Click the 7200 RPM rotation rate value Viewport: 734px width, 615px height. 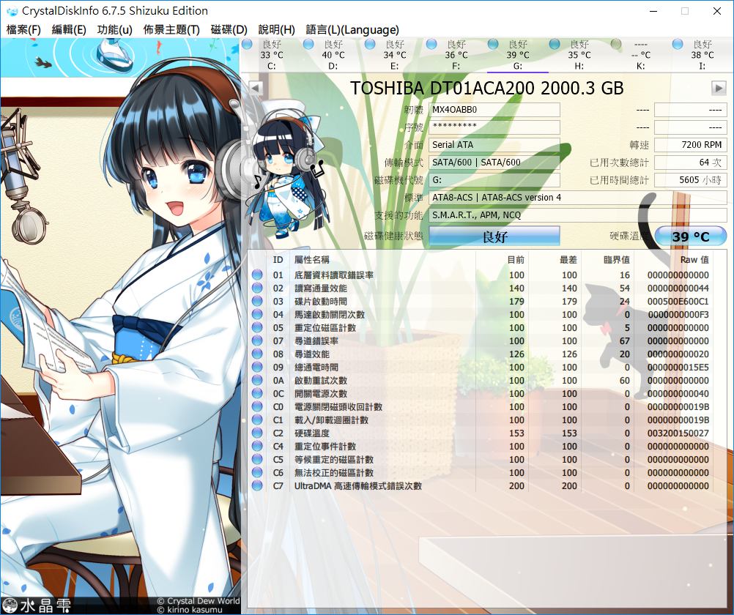click(691, 145)
